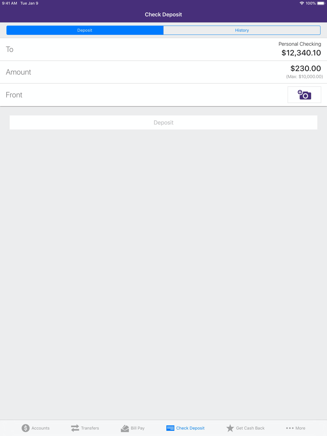Switch to the History tab
Image resolution: width=327 pixels, height=436 pixels.
[x=242, y=30]
